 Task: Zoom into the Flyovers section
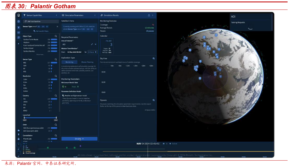[154, 100]
